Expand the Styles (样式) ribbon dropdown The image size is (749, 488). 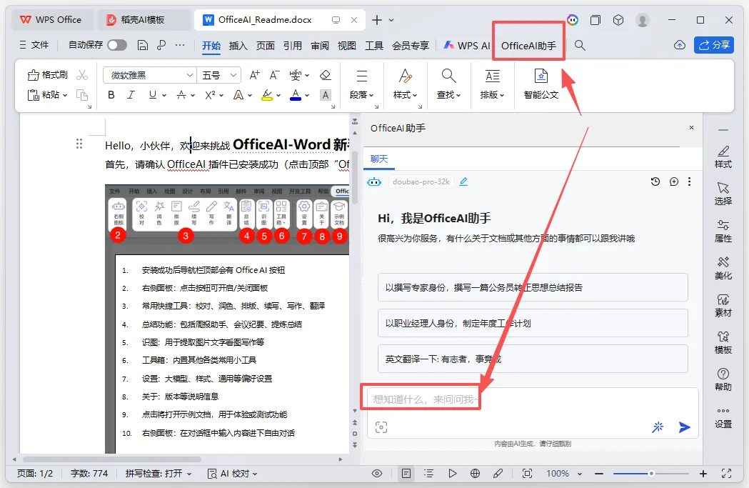coord(405,94)
